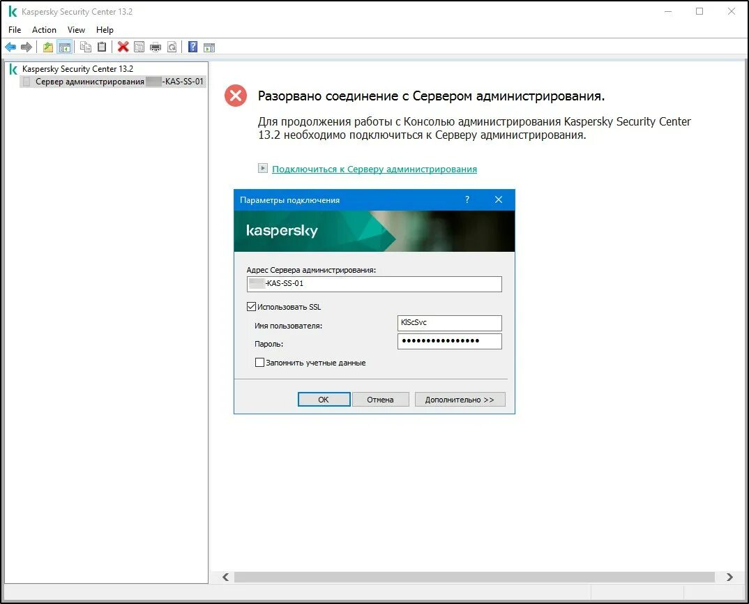Open the View menu

(x=76, y=29)
